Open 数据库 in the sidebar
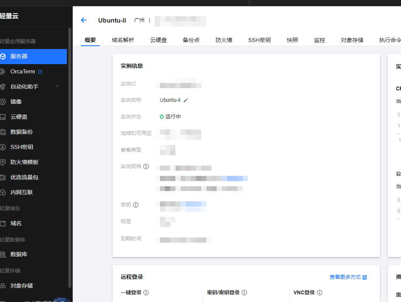The width and height of the screenshot is (401, 302). [x=19, y=254]
